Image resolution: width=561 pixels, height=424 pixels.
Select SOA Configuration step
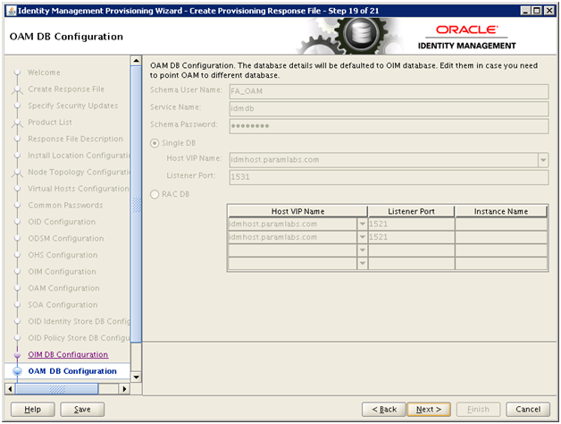[63, 305]
